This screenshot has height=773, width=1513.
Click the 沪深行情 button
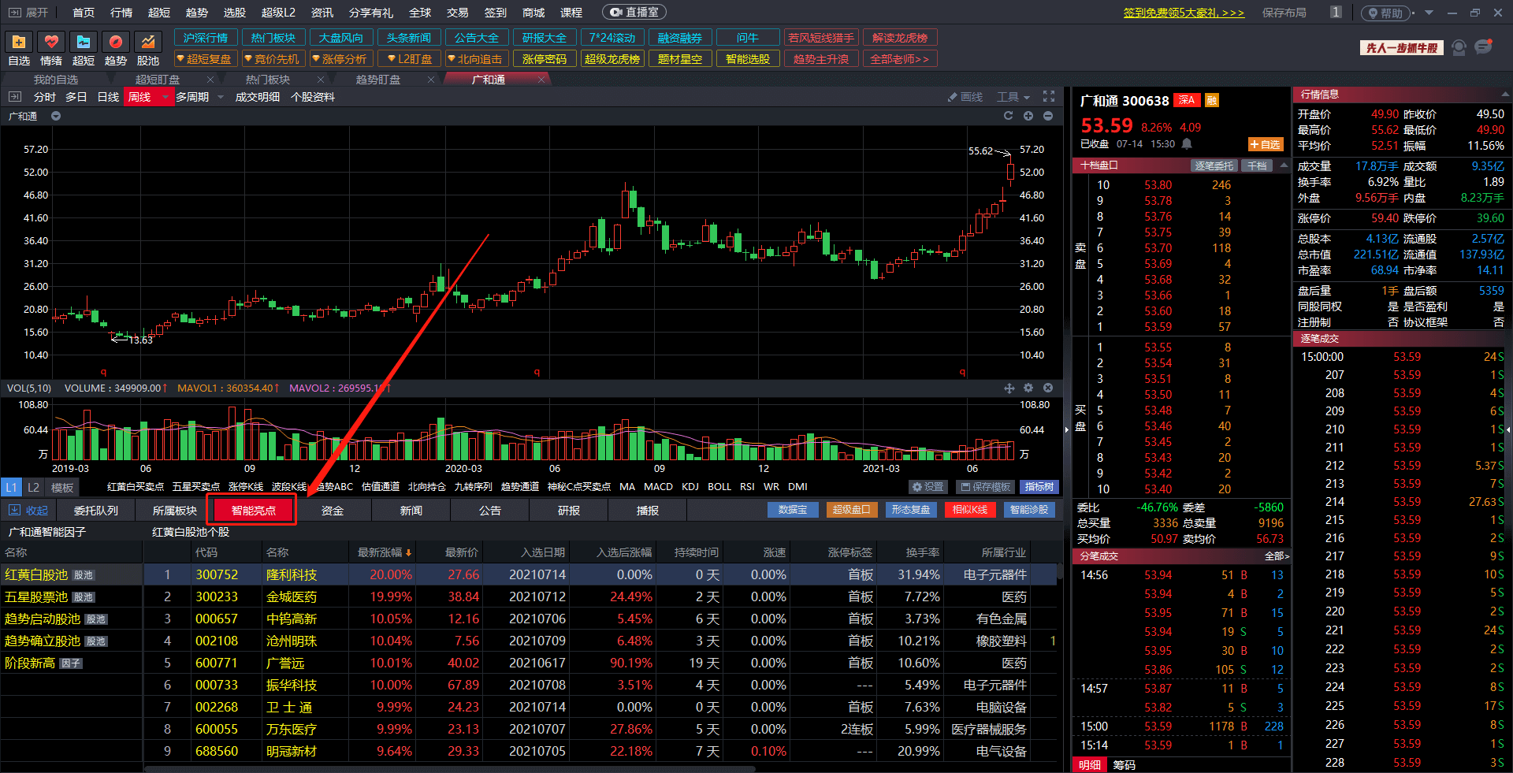(206, 38)
